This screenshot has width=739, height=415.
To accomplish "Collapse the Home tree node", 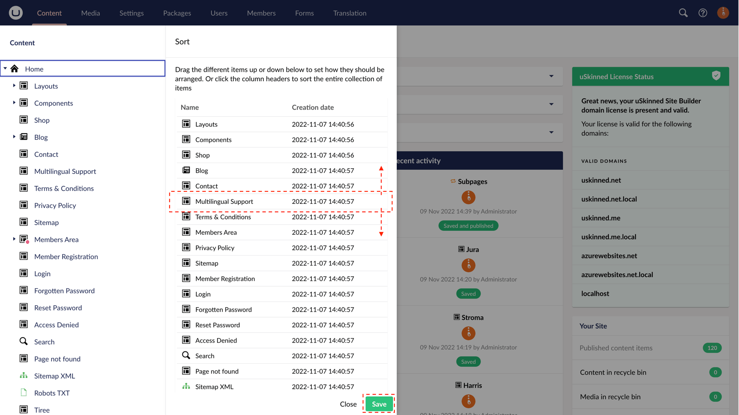I will 5,68.
